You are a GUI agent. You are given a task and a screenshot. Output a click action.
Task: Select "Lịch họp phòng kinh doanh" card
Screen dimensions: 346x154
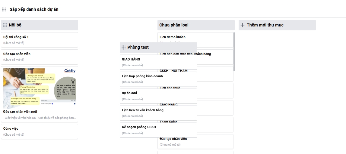[x=158, y=79]
